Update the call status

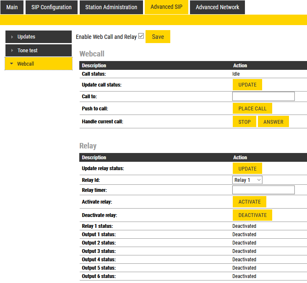tap(247, 84)
